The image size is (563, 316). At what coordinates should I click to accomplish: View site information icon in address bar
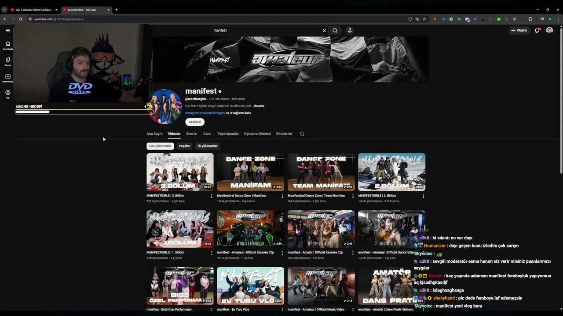pyautogui.click(x=30, y=19)
